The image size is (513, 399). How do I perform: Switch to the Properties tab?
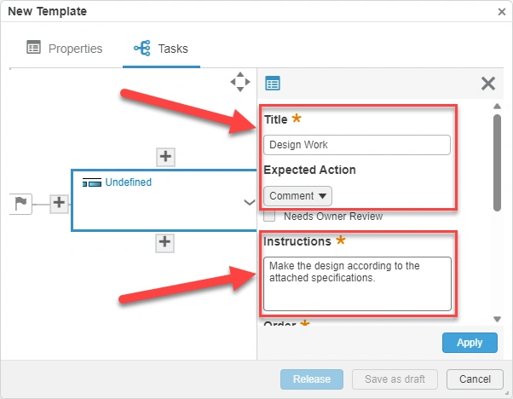pyautogui.click(x=65, y=49)
